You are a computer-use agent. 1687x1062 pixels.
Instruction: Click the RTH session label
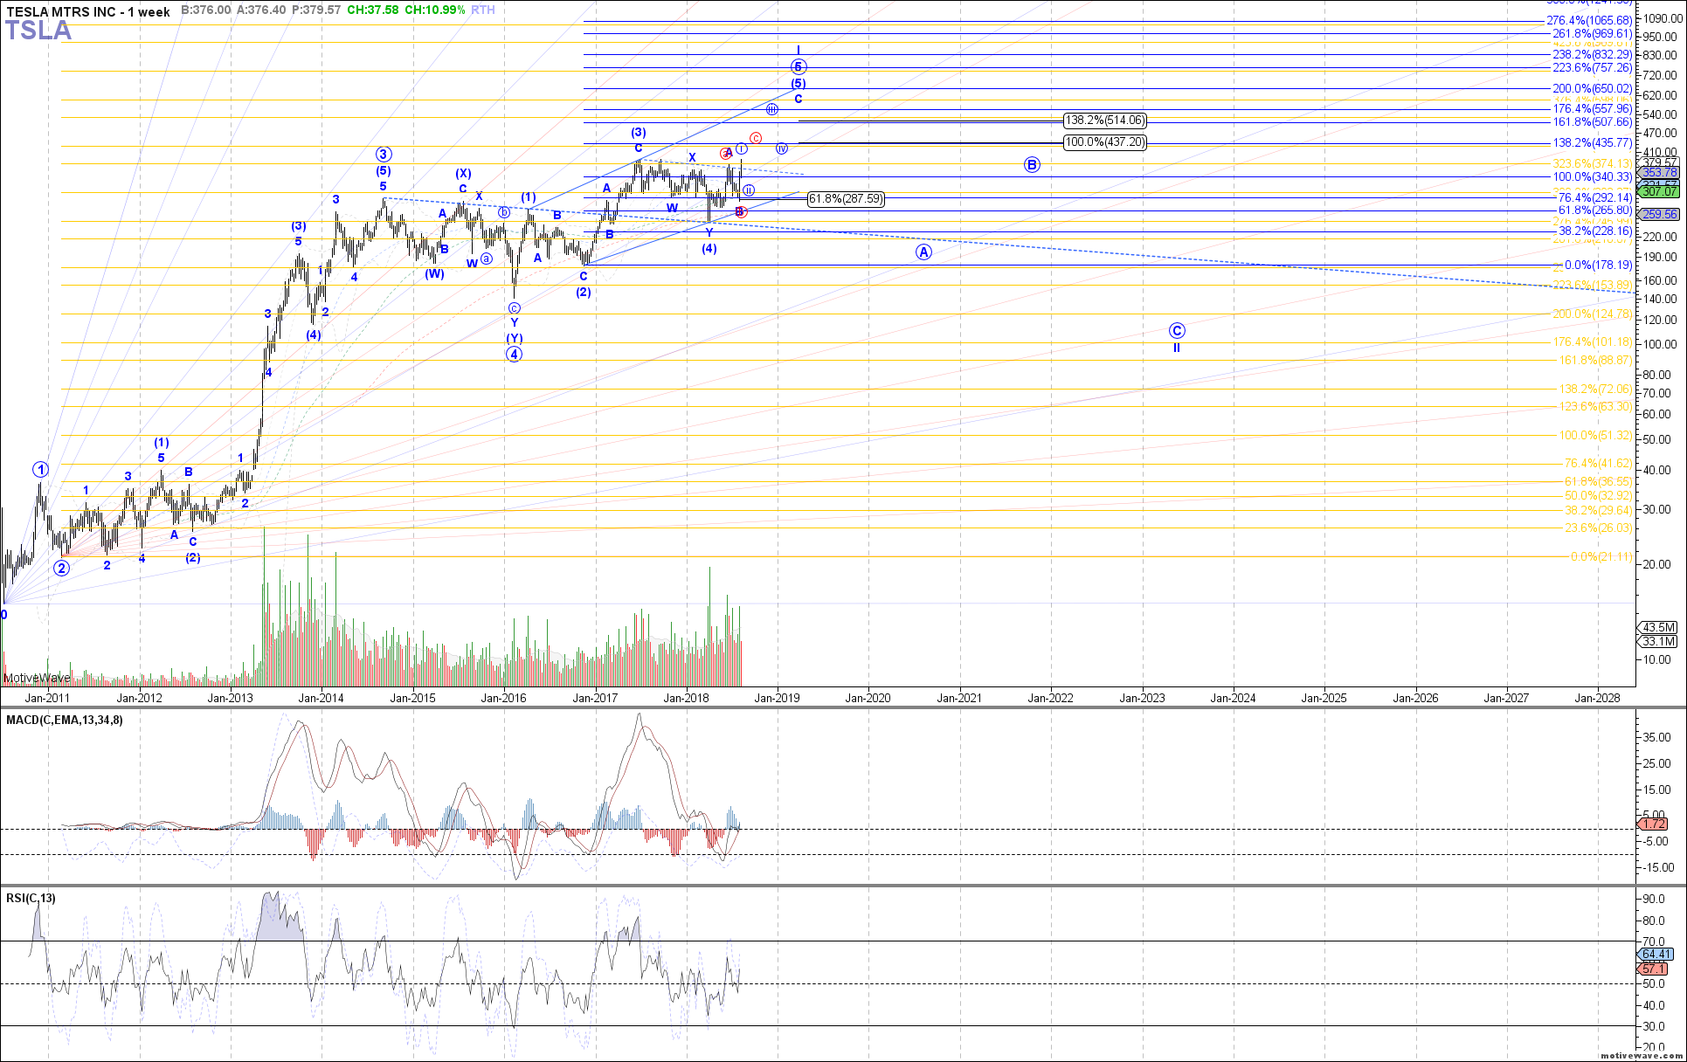(483, 10)
